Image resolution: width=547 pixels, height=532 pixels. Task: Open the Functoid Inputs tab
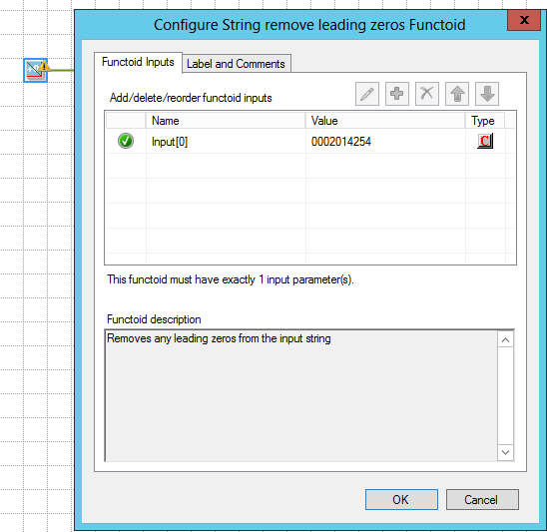138,62
